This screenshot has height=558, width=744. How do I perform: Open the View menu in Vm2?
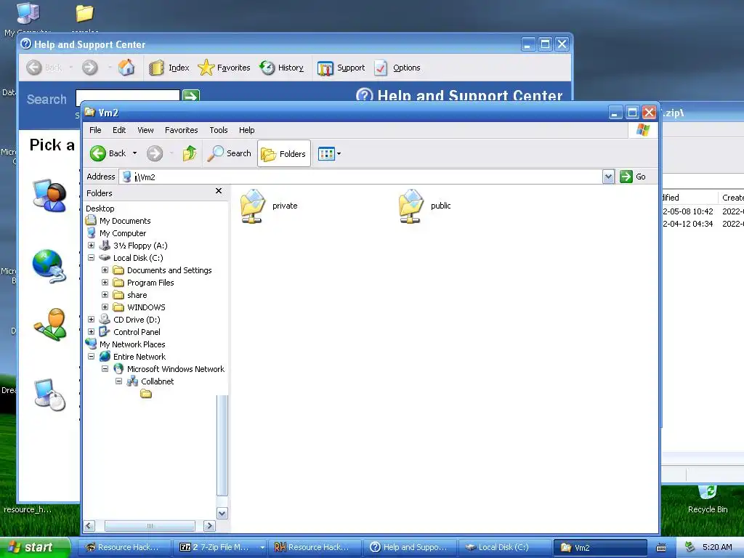(145, 130)
